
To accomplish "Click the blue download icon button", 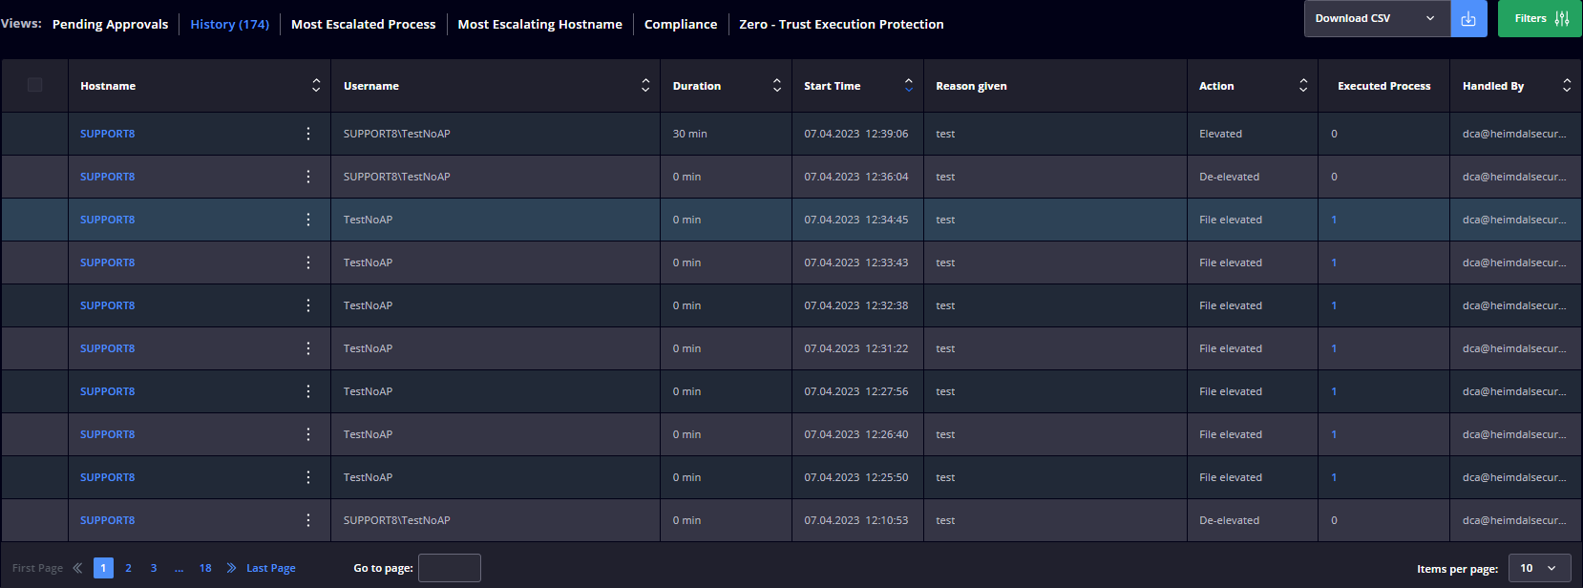I will [1468, 18].
